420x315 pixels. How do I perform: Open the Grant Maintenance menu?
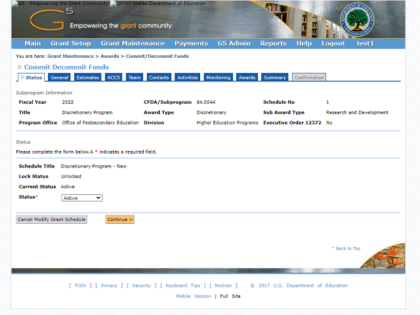(133, 43)
